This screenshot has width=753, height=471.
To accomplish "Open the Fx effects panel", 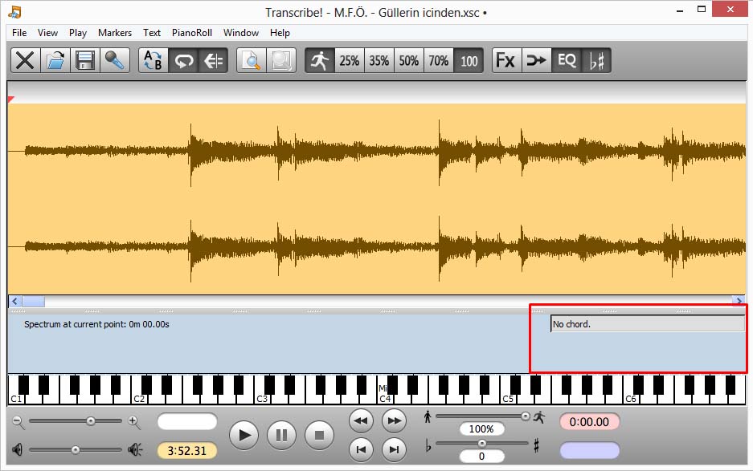I will pyautogui.click(x=505, y=60).
